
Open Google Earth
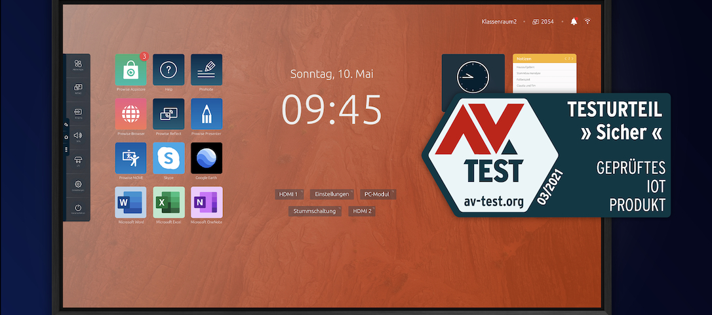(207, 158)
